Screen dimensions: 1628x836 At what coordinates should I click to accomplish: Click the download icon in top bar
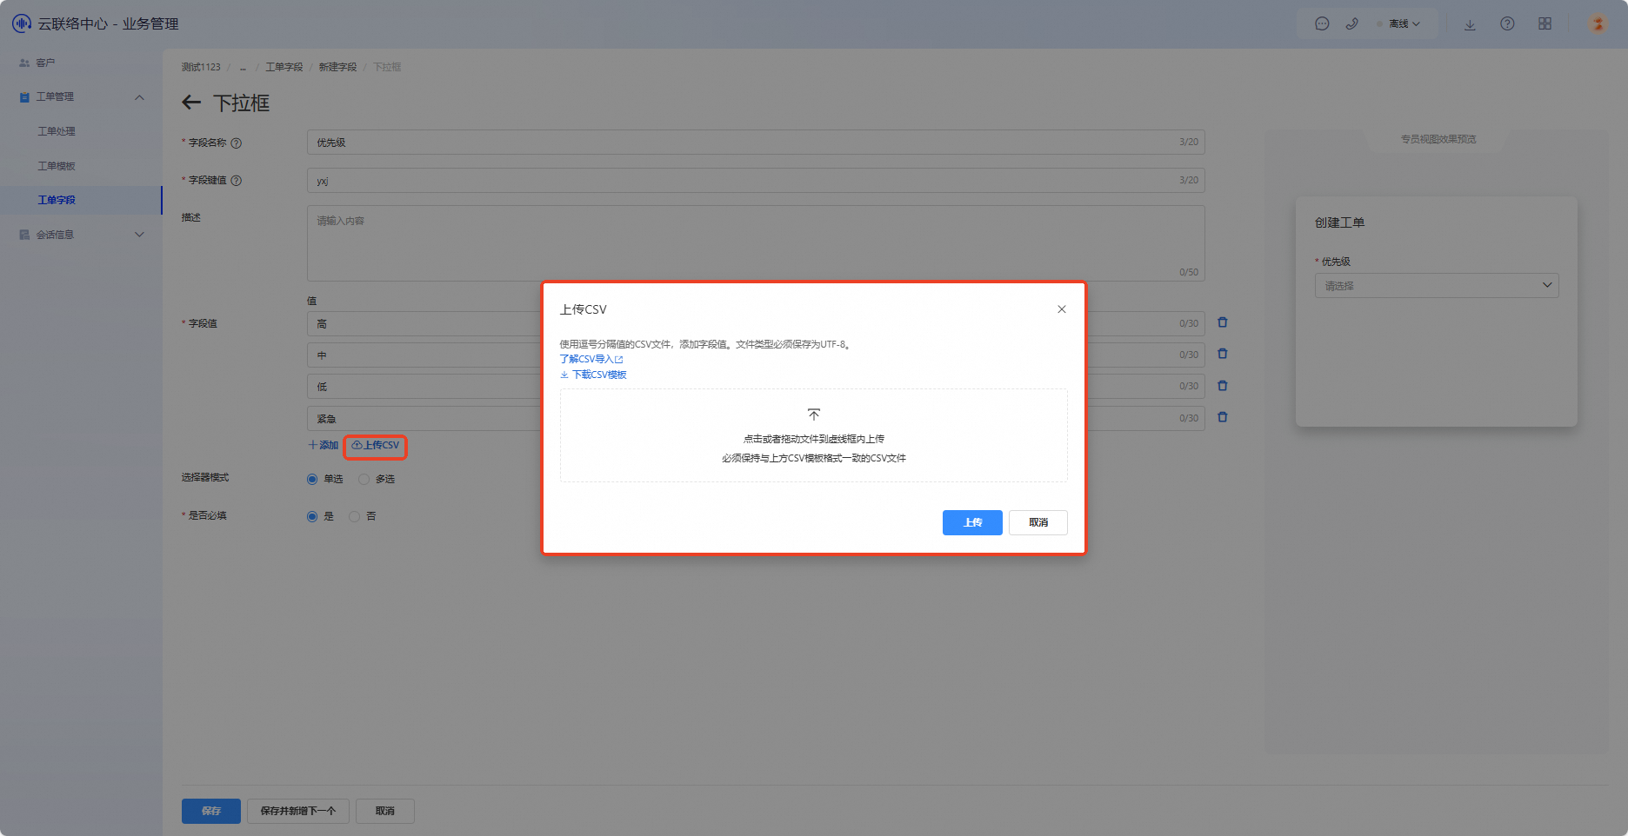tap(1470, 24)
